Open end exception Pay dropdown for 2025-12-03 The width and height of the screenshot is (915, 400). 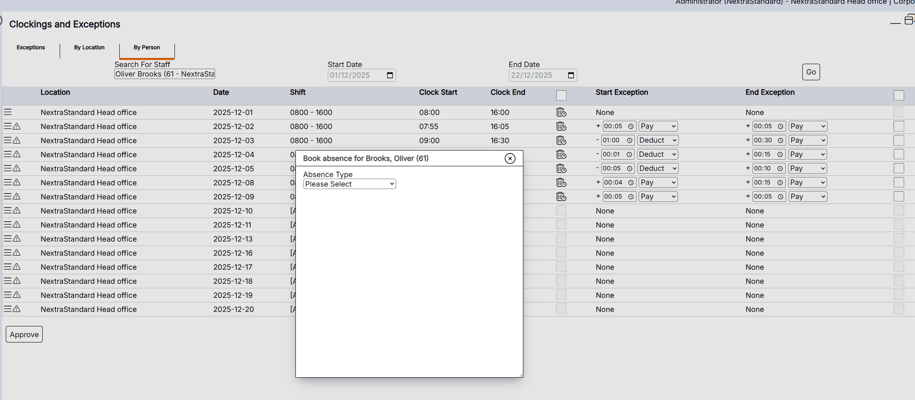click(808, 140)
